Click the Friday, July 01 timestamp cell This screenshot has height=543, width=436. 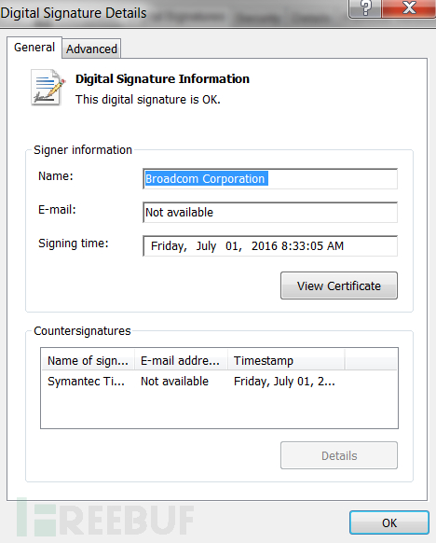coord(284,382)
